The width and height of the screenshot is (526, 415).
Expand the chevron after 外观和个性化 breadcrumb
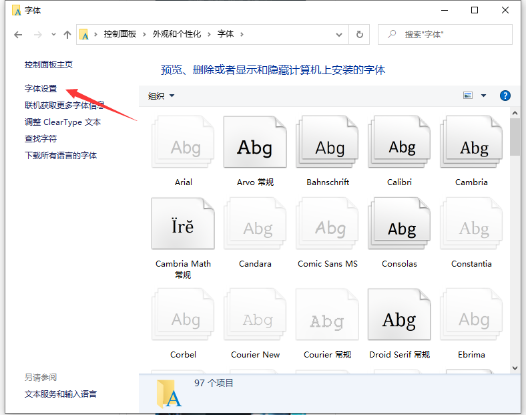[x=209, y=34]
